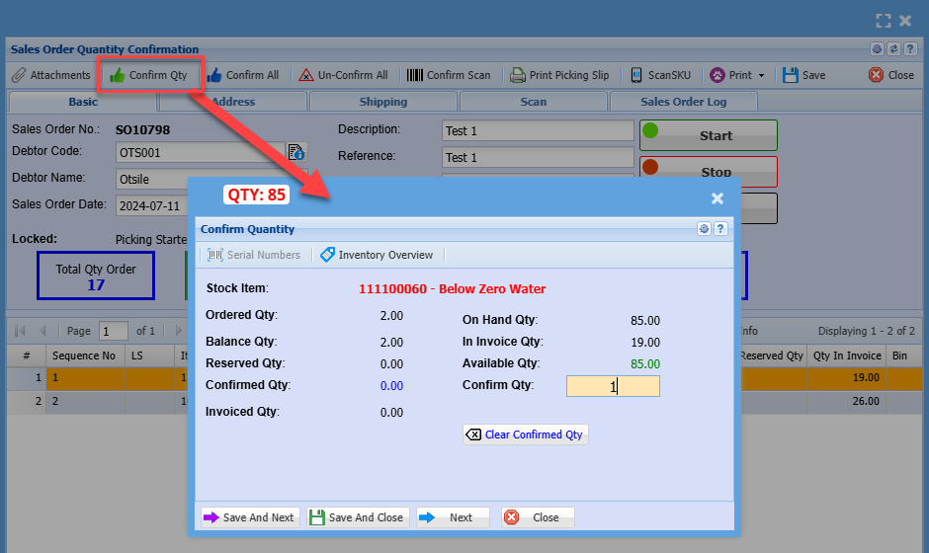Close the Confirm Quantity popup with X

tap(717, 198)
